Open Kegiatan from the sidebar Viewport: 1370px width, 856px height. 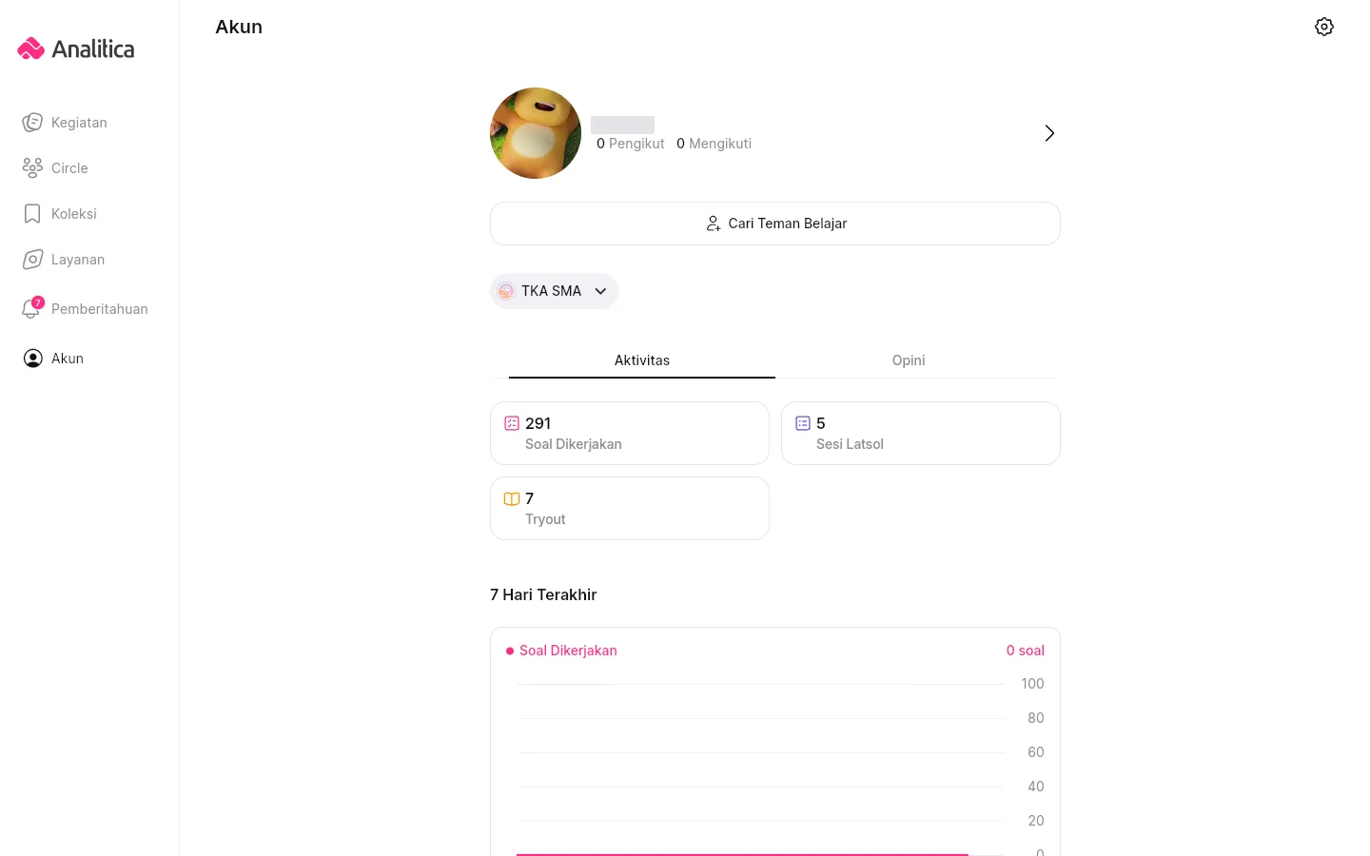[x=79, y=123]
